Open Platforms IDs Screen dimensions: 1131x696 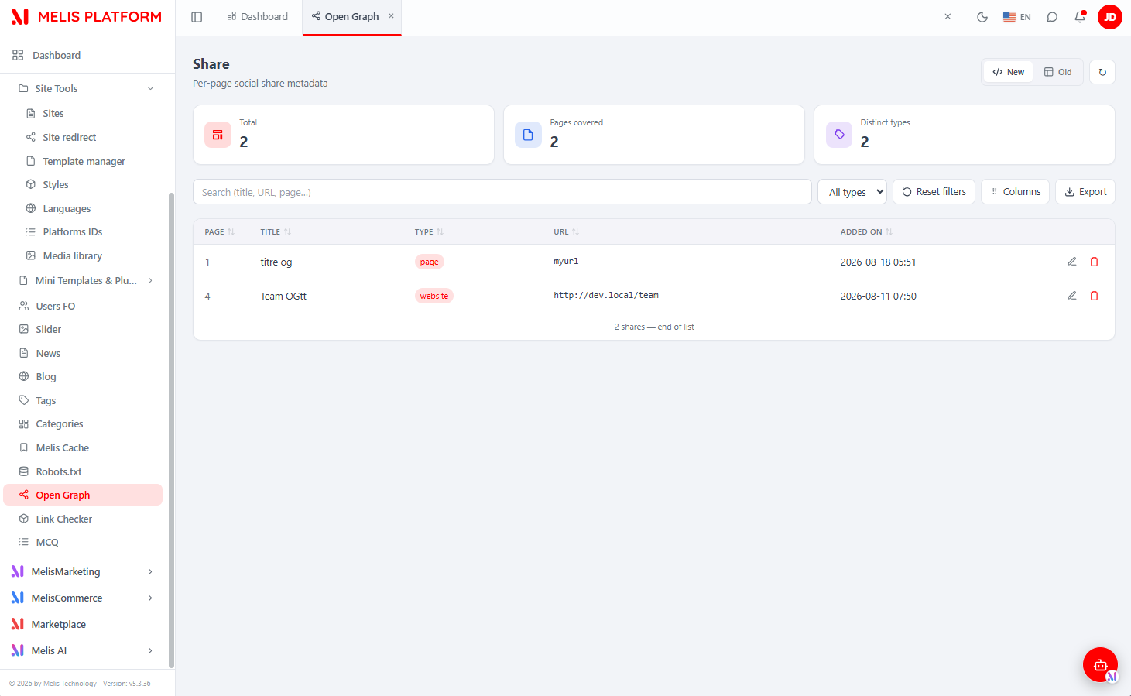[73, 231]
